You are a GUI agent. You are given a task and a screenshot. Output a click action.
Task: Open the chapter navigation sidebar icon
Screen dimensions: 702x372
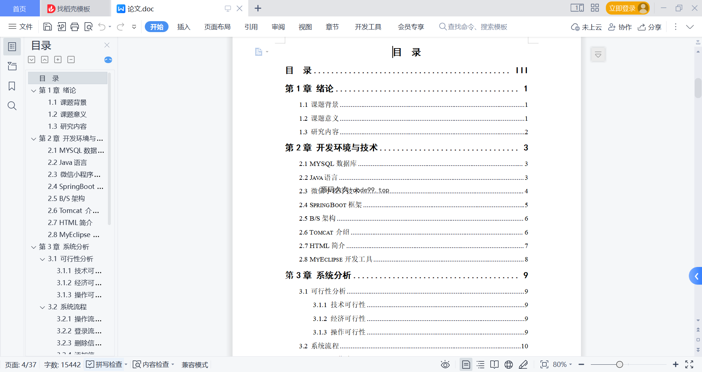[x=12, y=66]
